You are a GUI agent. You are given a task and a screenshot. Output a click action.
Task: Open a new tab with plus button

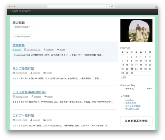coord(156,7)
